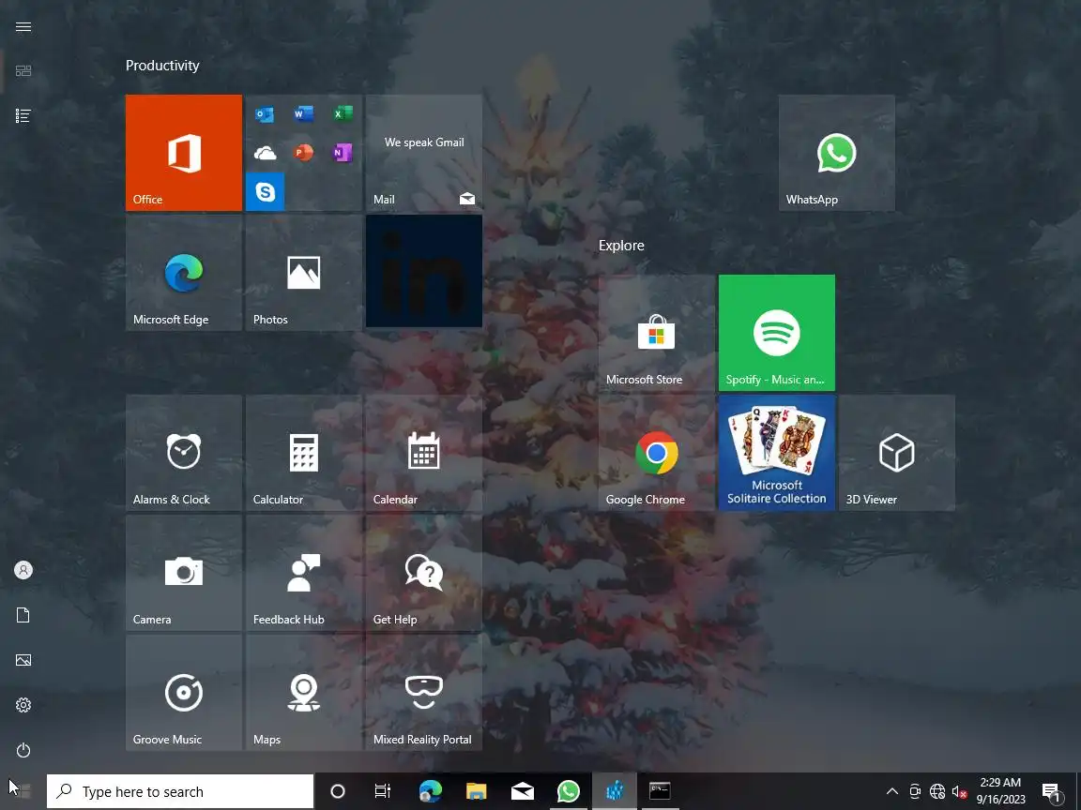Open Excel from the Office folder tile
The width and height of the screenshot is (1081, 810).
343,113
